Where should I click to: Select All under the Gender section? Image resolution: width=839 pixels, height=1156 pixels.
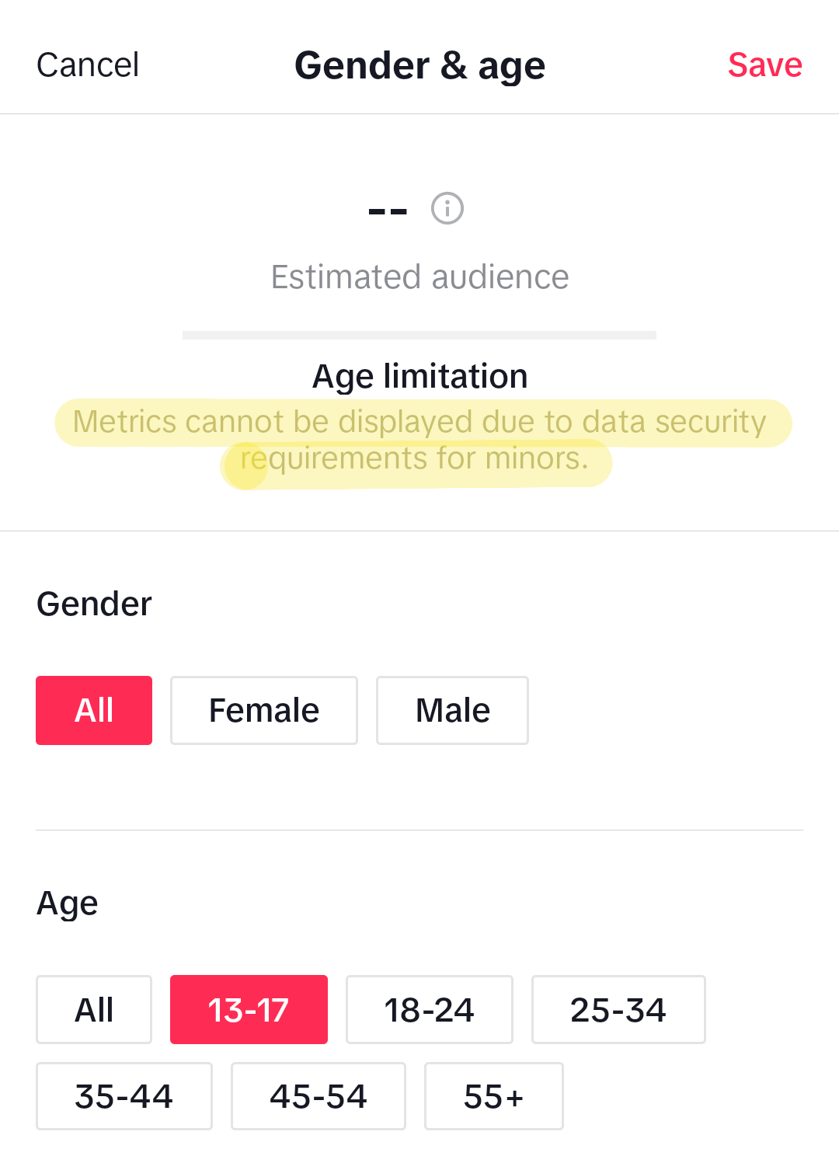[x=94, y=710]
